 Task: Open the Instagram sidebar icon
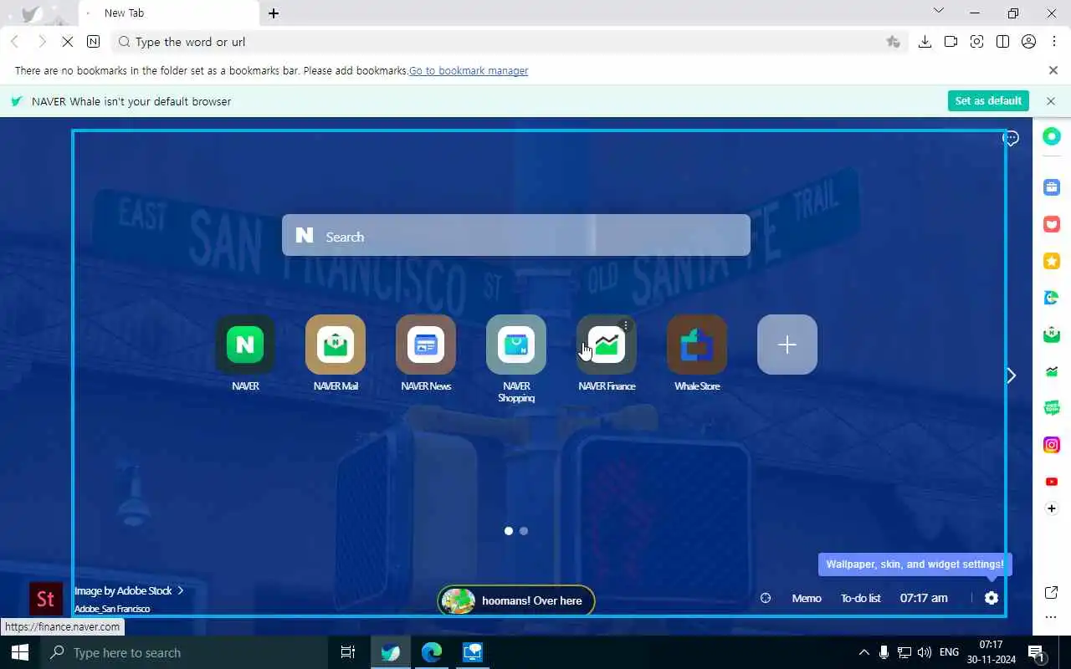[x=1052, y=445]
